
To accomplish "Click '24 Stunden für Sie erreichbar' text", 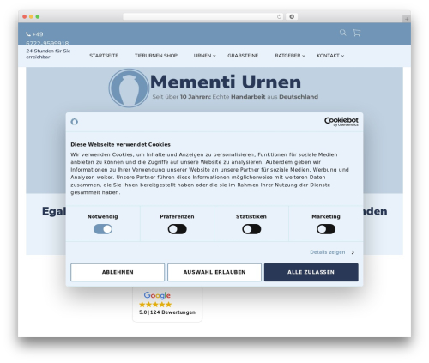I will click(x=48, y=54).
